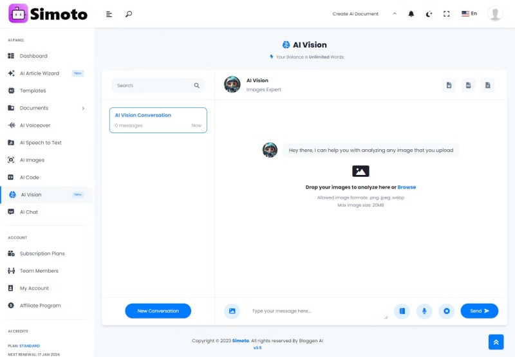Click the New Conversation button
Viewport: 515px width, 357px height.
point(158,311)
